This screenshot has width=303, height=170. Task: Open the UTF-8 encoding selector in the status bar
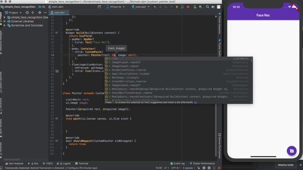[176, 168]
